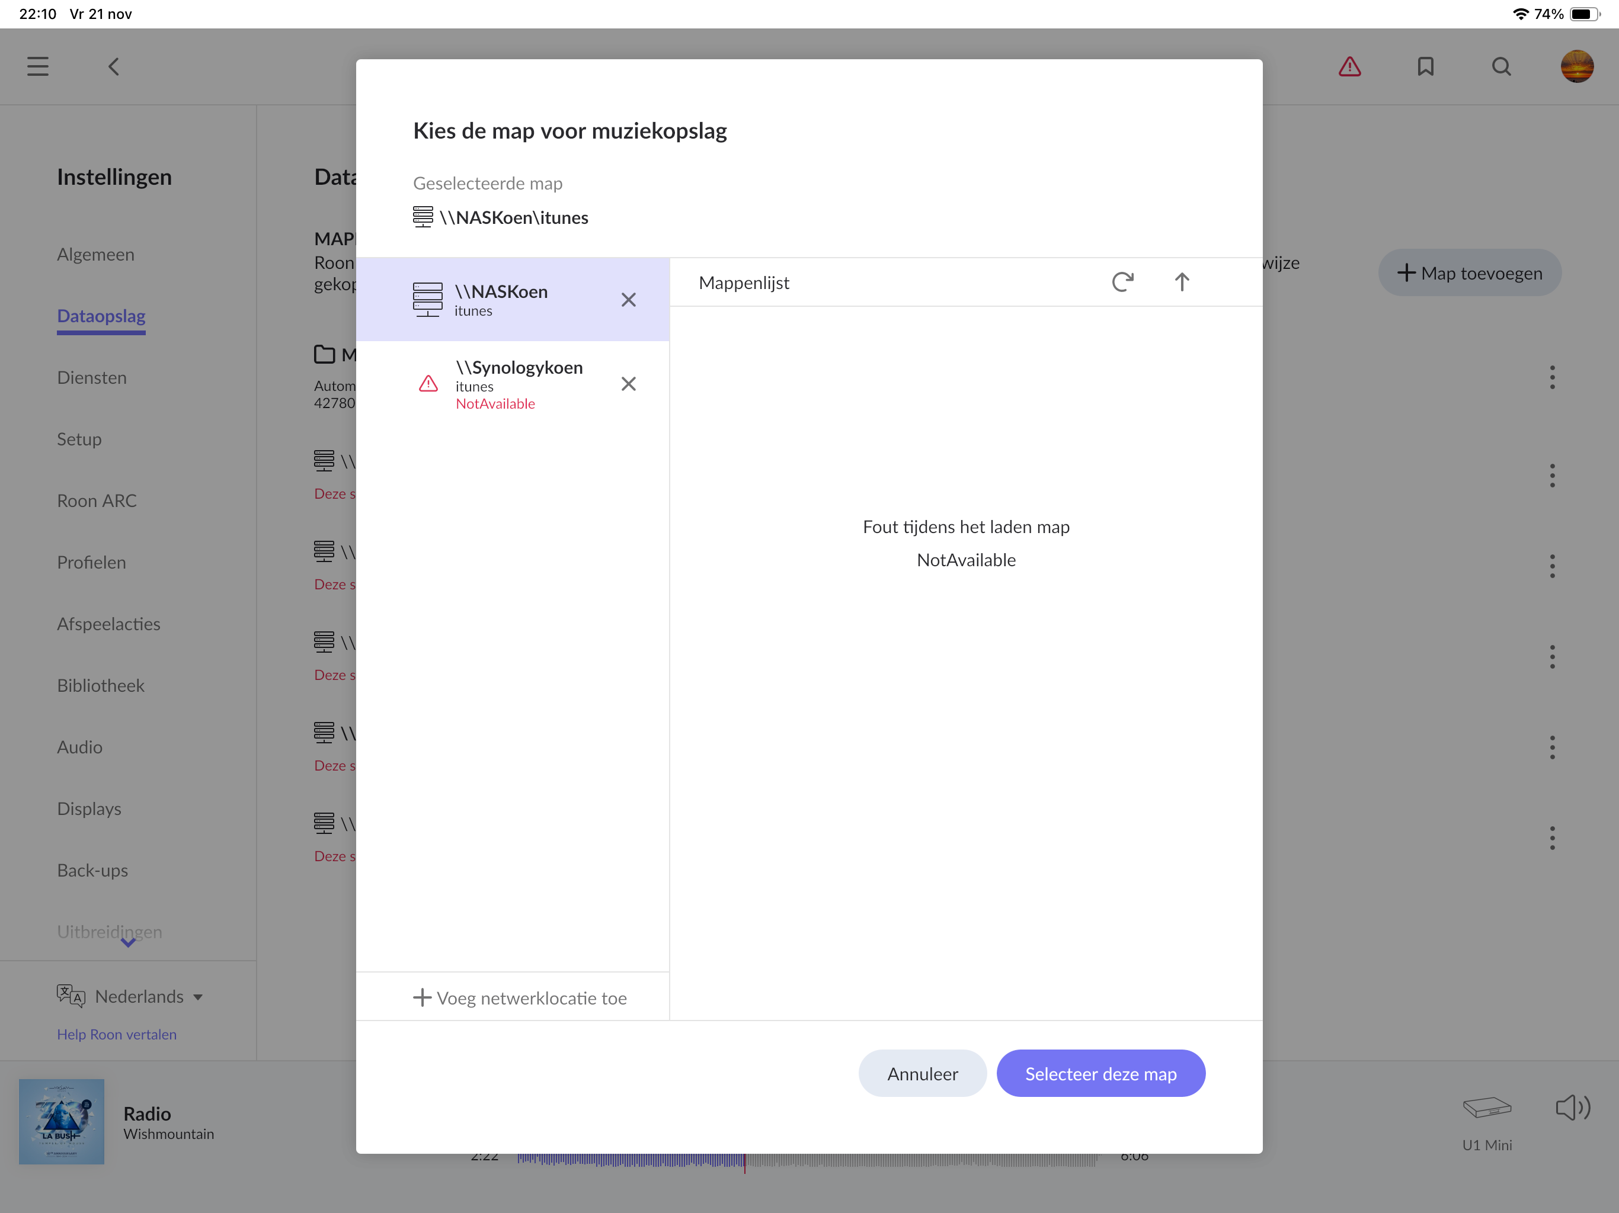This screenshot has height=1213, width=1619.
Task: Open the Bibliotheek settings tab
Action: click(101, 685)
